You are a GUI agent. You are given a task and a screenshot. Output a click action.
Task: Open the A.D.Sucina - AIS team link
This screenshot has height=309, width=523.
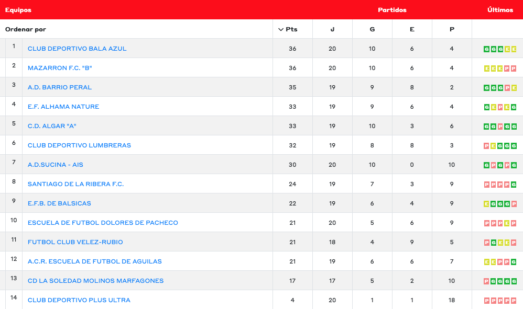pos(56,165)
